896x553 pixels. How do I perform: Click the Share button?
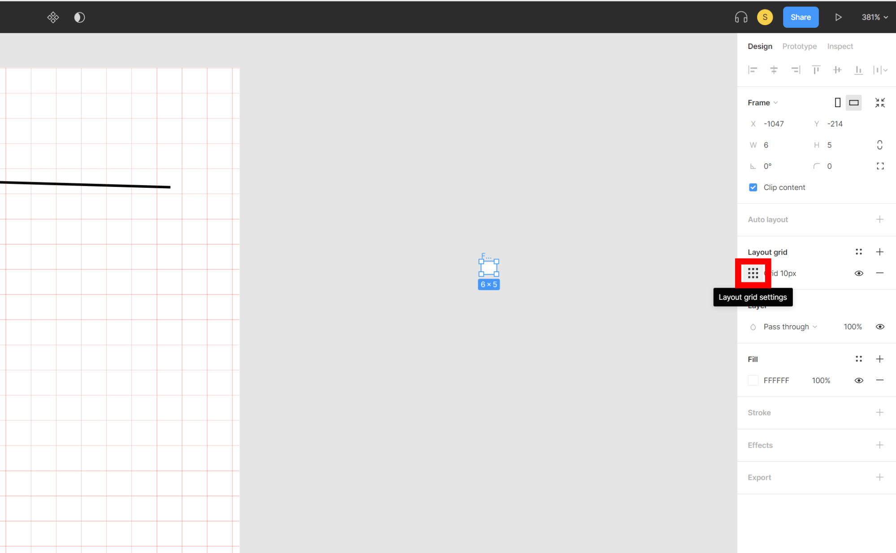(x=801, y=17)
